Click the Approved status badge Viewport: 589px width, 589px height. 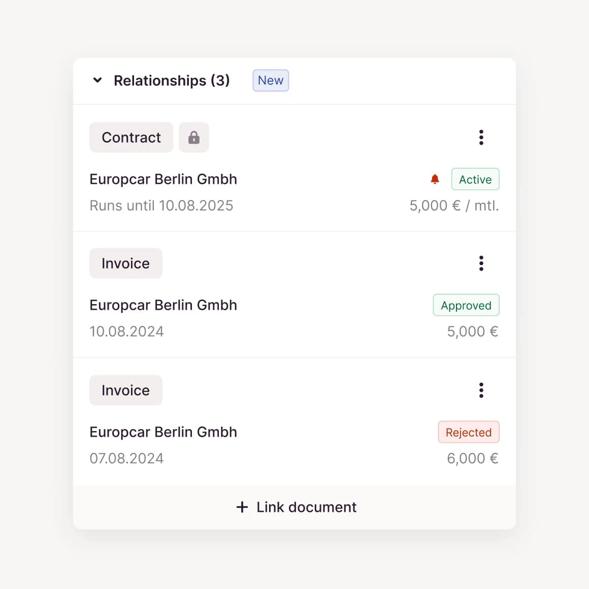tap(466, 306)
